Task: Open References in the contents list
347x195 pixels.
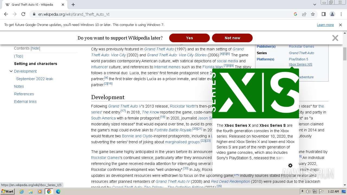Action: [24, 94]
